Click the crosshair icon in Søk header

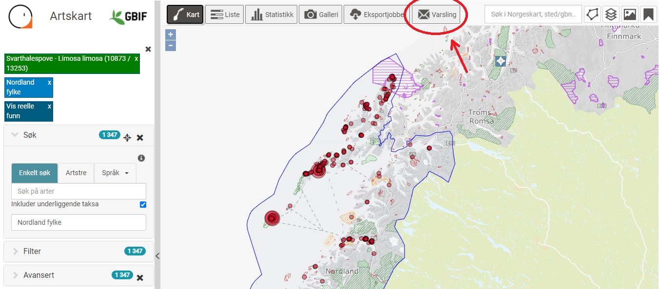tap(127, 138)
